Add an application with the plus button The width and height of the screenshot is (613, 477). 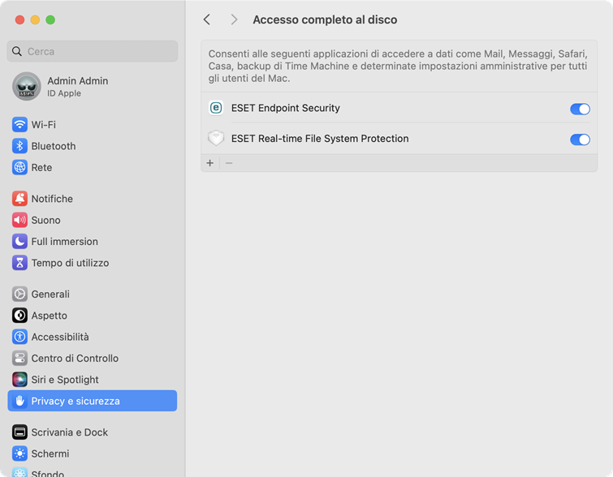pyautogui.click(x=210, y=163)
